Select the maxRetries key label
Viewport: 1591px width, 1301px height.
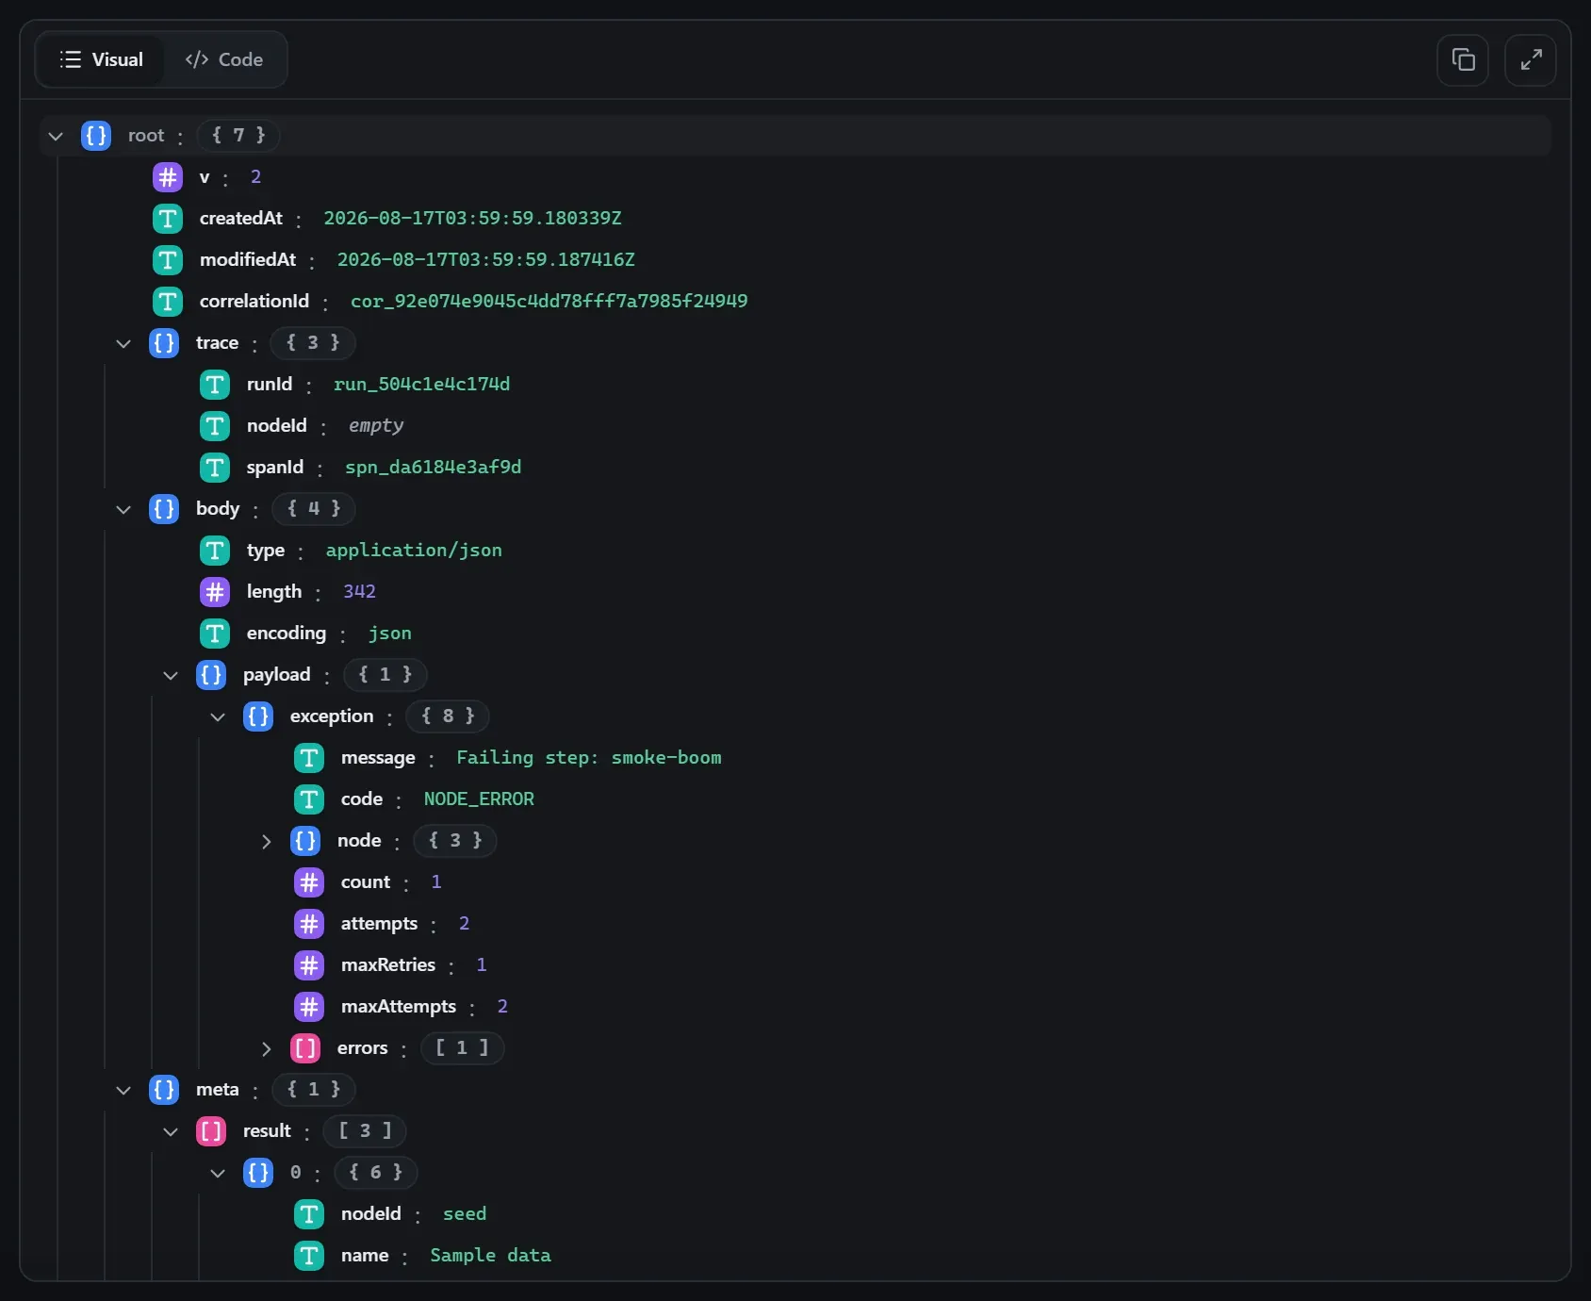[388, 965]
